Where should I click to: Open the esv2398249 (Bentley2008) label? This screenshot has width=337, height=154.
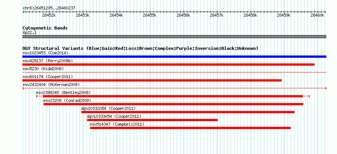point(63,92)
